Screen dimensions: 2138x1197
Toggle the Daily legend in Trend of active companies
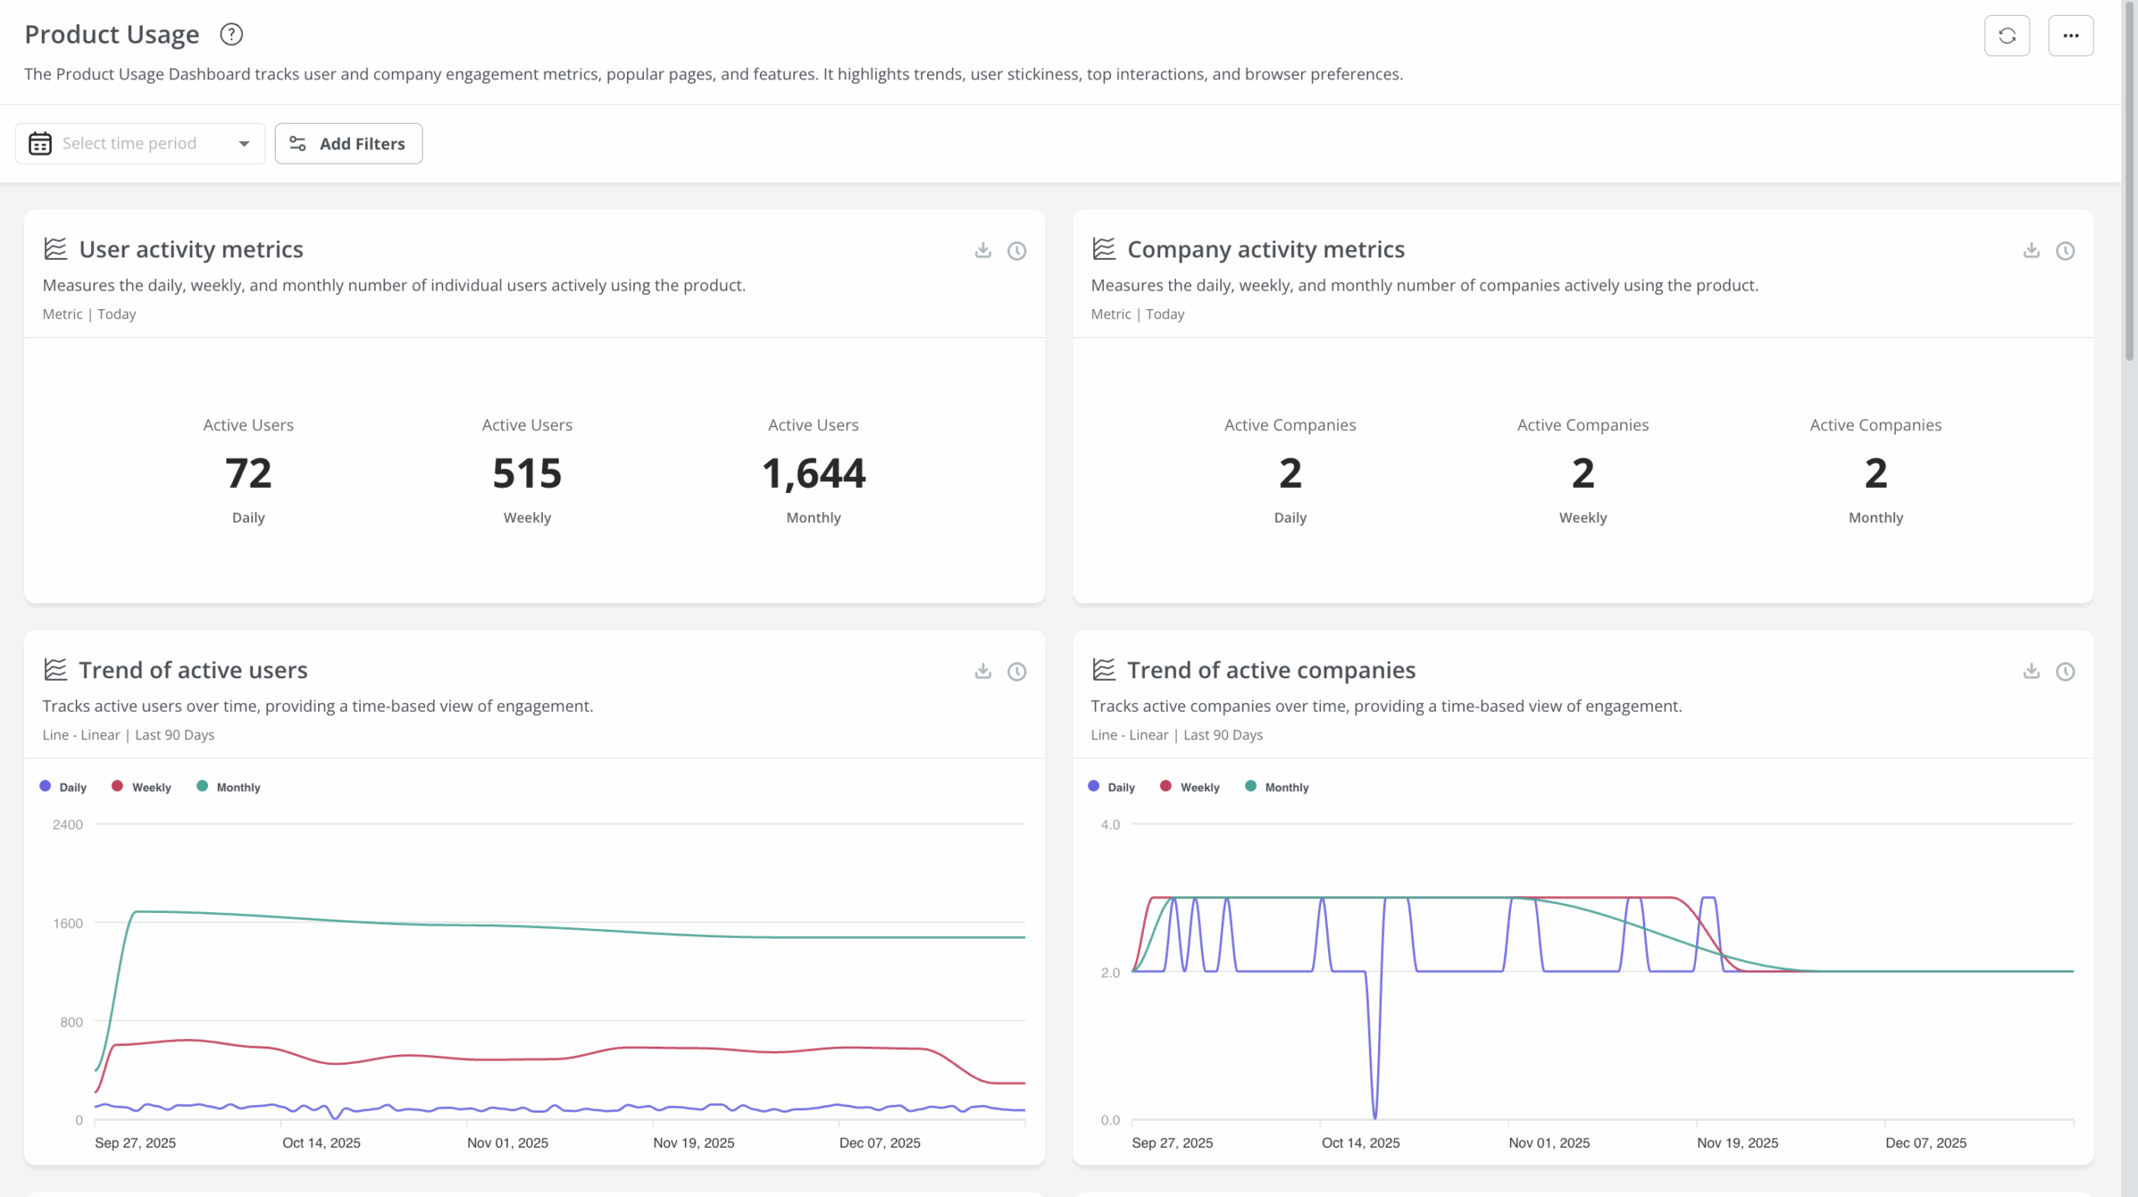click(1111, 786)
